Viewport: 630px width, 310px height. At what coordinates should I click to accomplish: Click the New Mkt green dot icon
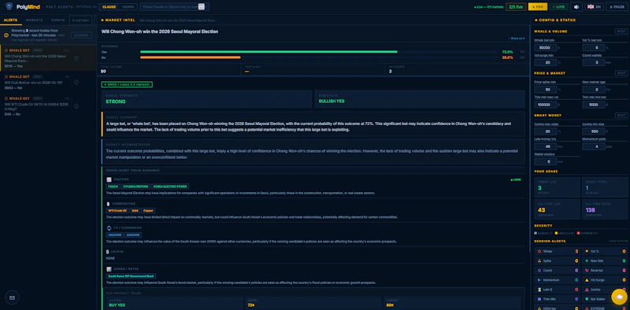(587, 261)
